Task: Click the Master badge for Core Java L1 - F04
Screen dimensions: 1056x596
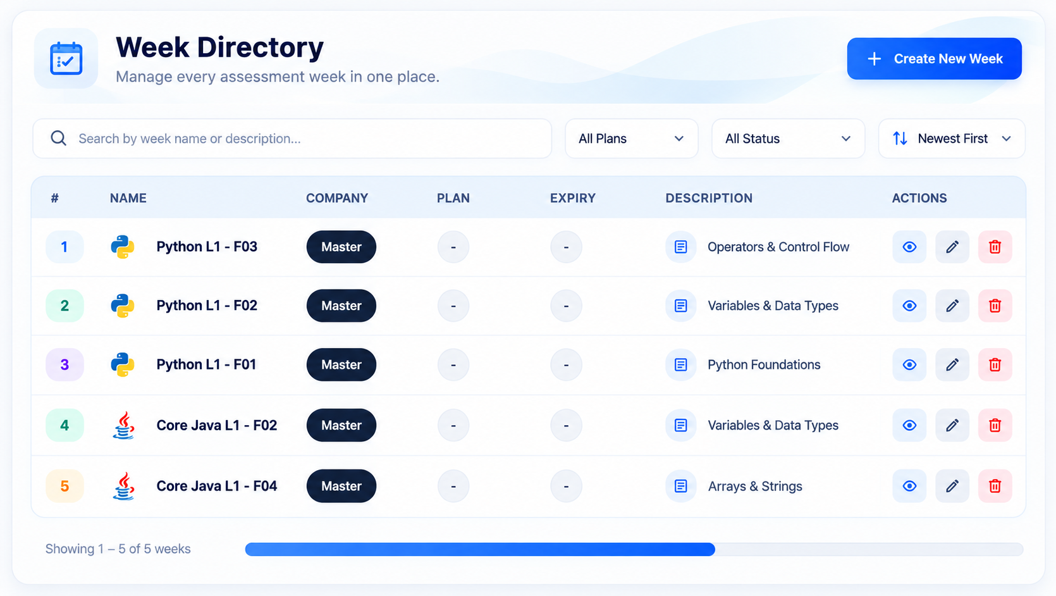Action: pyautogui.click(x=341, y=486)
